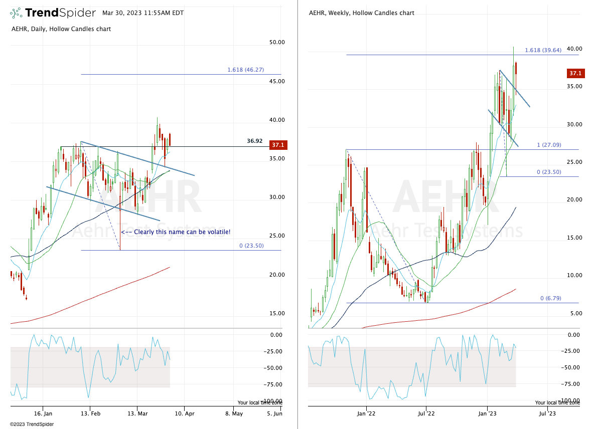The height and width of the screenshot is (429, 595).
Task: Click the '13. Mar' date label on daily axis
Action: [137, 413]
